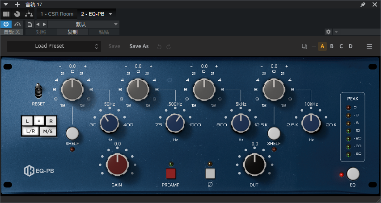Click the 50Hz gain value 0.0
The height and width of the screenshot is (203, 381).
point(72,66)
